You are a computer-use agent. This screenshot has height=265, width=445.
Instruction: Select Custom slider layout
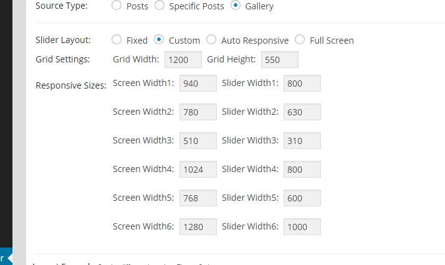click(159, 40)
